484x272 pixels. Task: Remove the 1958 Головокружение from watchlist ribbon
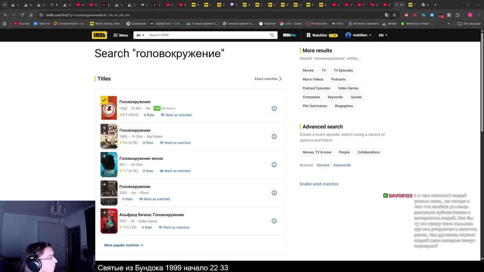[104, 100]
